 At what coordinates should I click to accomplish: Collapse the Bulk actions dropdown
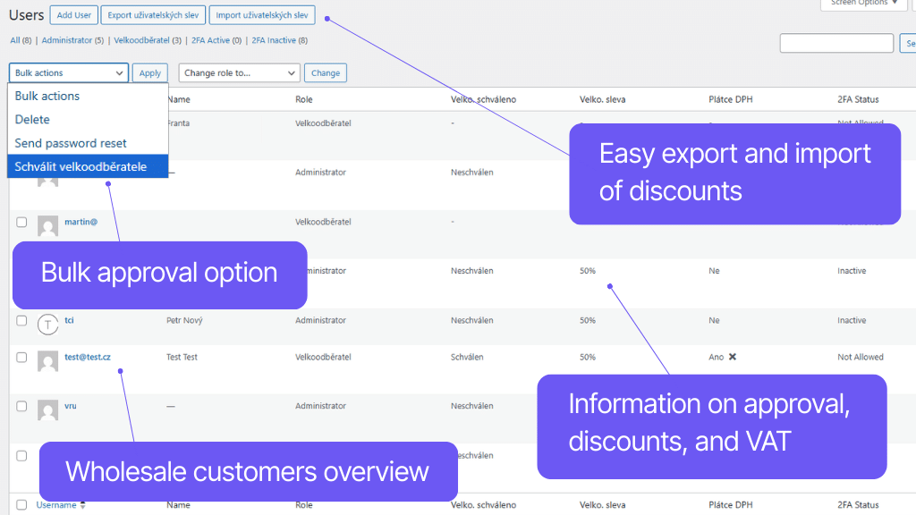68,73
